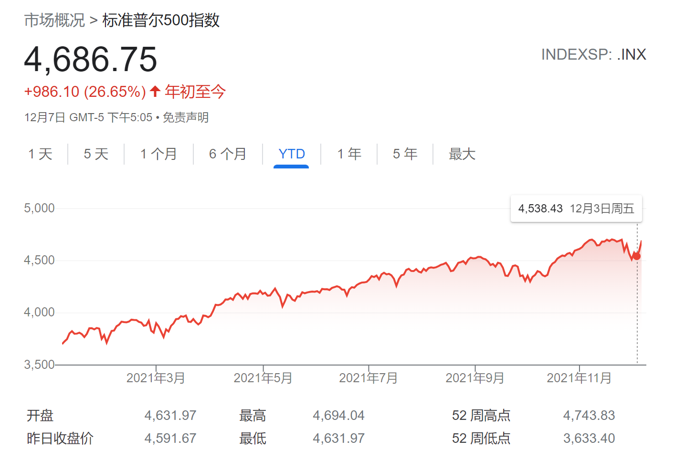
Task: Click the 最低 label
Action: [x=253, y=438]
